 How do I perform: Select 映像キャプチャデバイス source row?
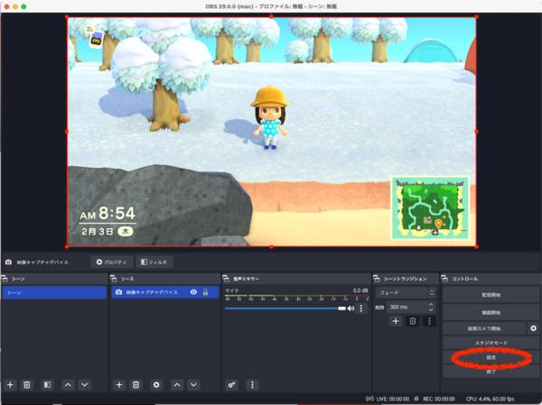[x=165, y=292]
